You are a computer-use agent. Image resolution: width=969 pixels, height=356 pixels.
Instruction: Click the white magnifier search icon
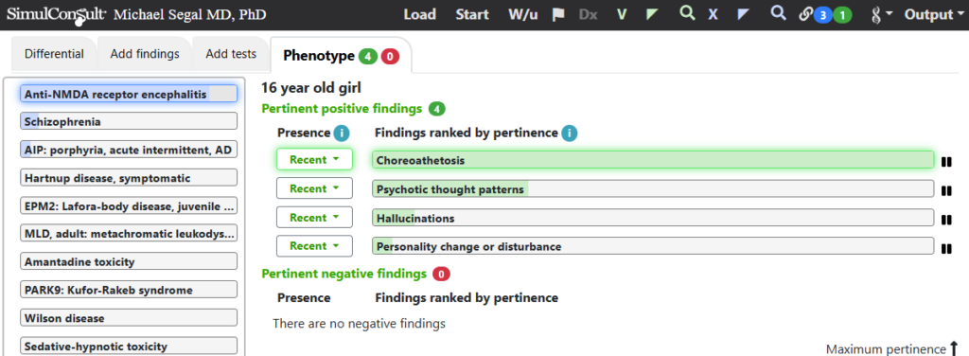pos(778,13)
